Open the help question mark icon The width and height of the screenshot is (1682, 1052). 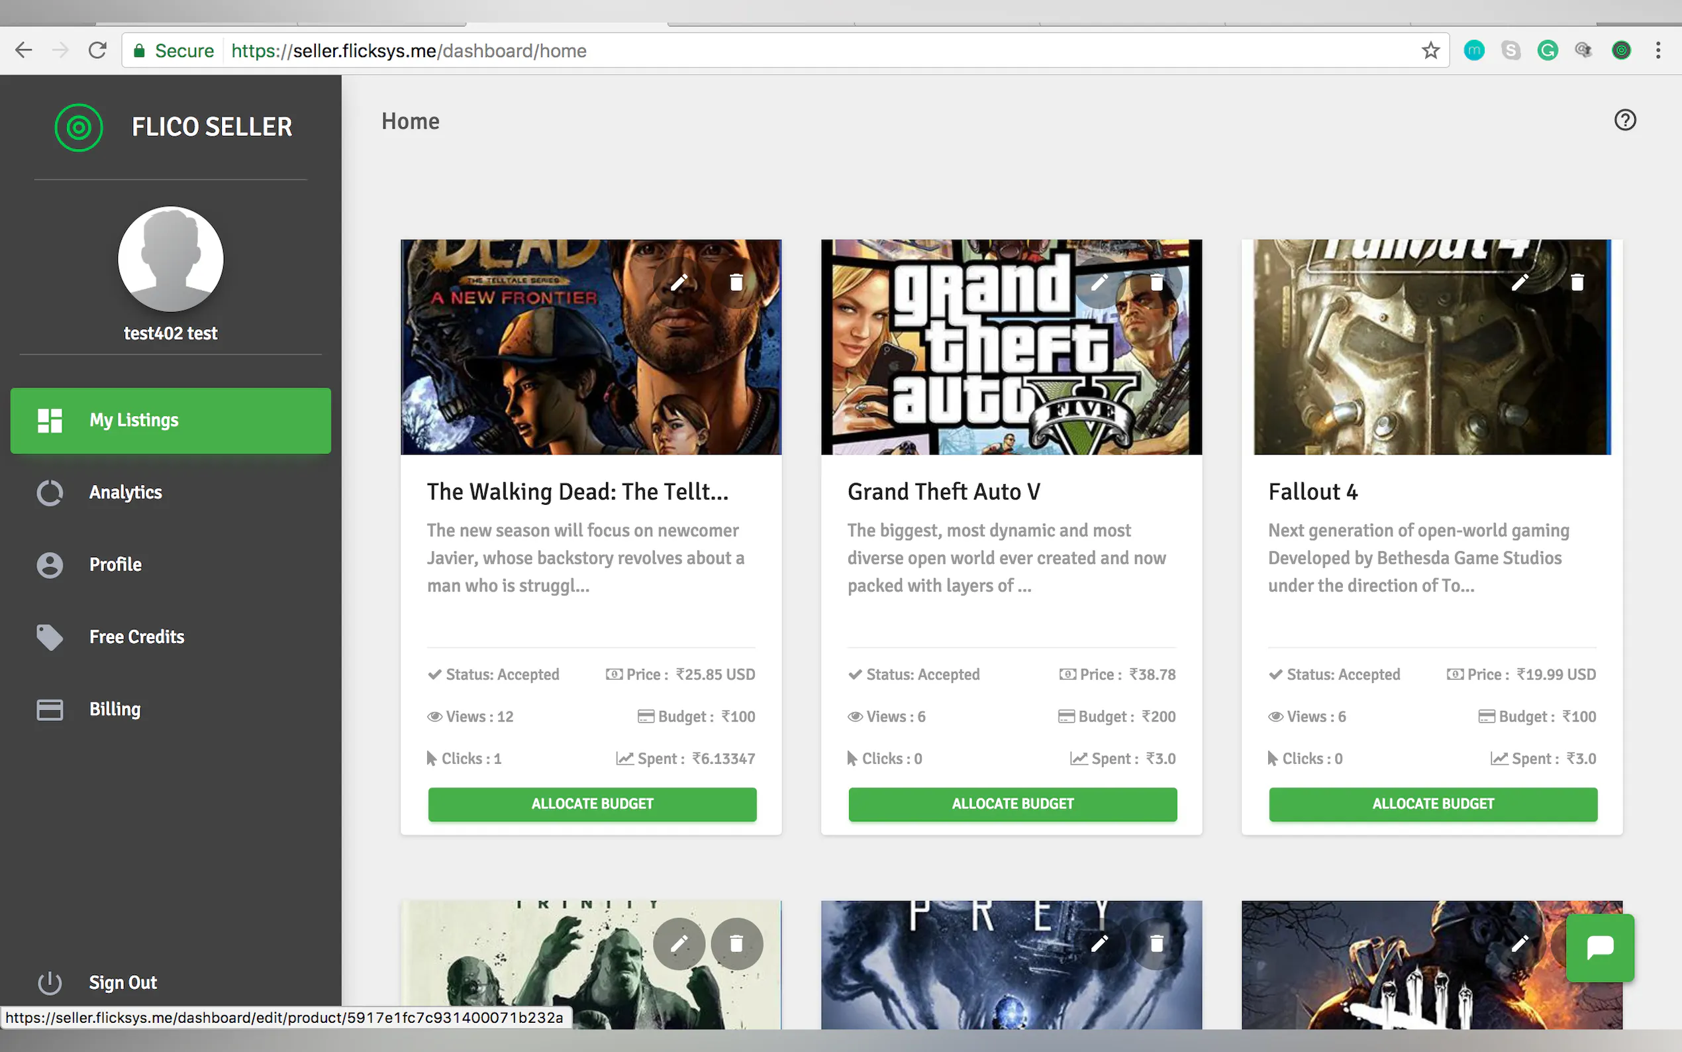(x=1624, y=121)
